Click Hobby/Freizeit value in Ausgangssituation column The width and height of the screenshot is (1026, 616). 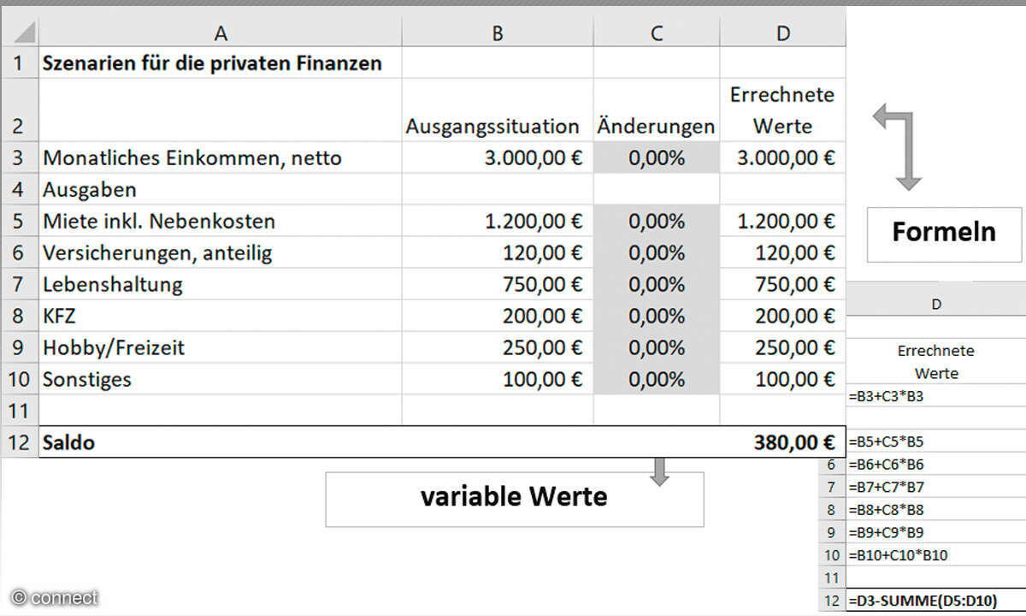[x=498, y=347]
